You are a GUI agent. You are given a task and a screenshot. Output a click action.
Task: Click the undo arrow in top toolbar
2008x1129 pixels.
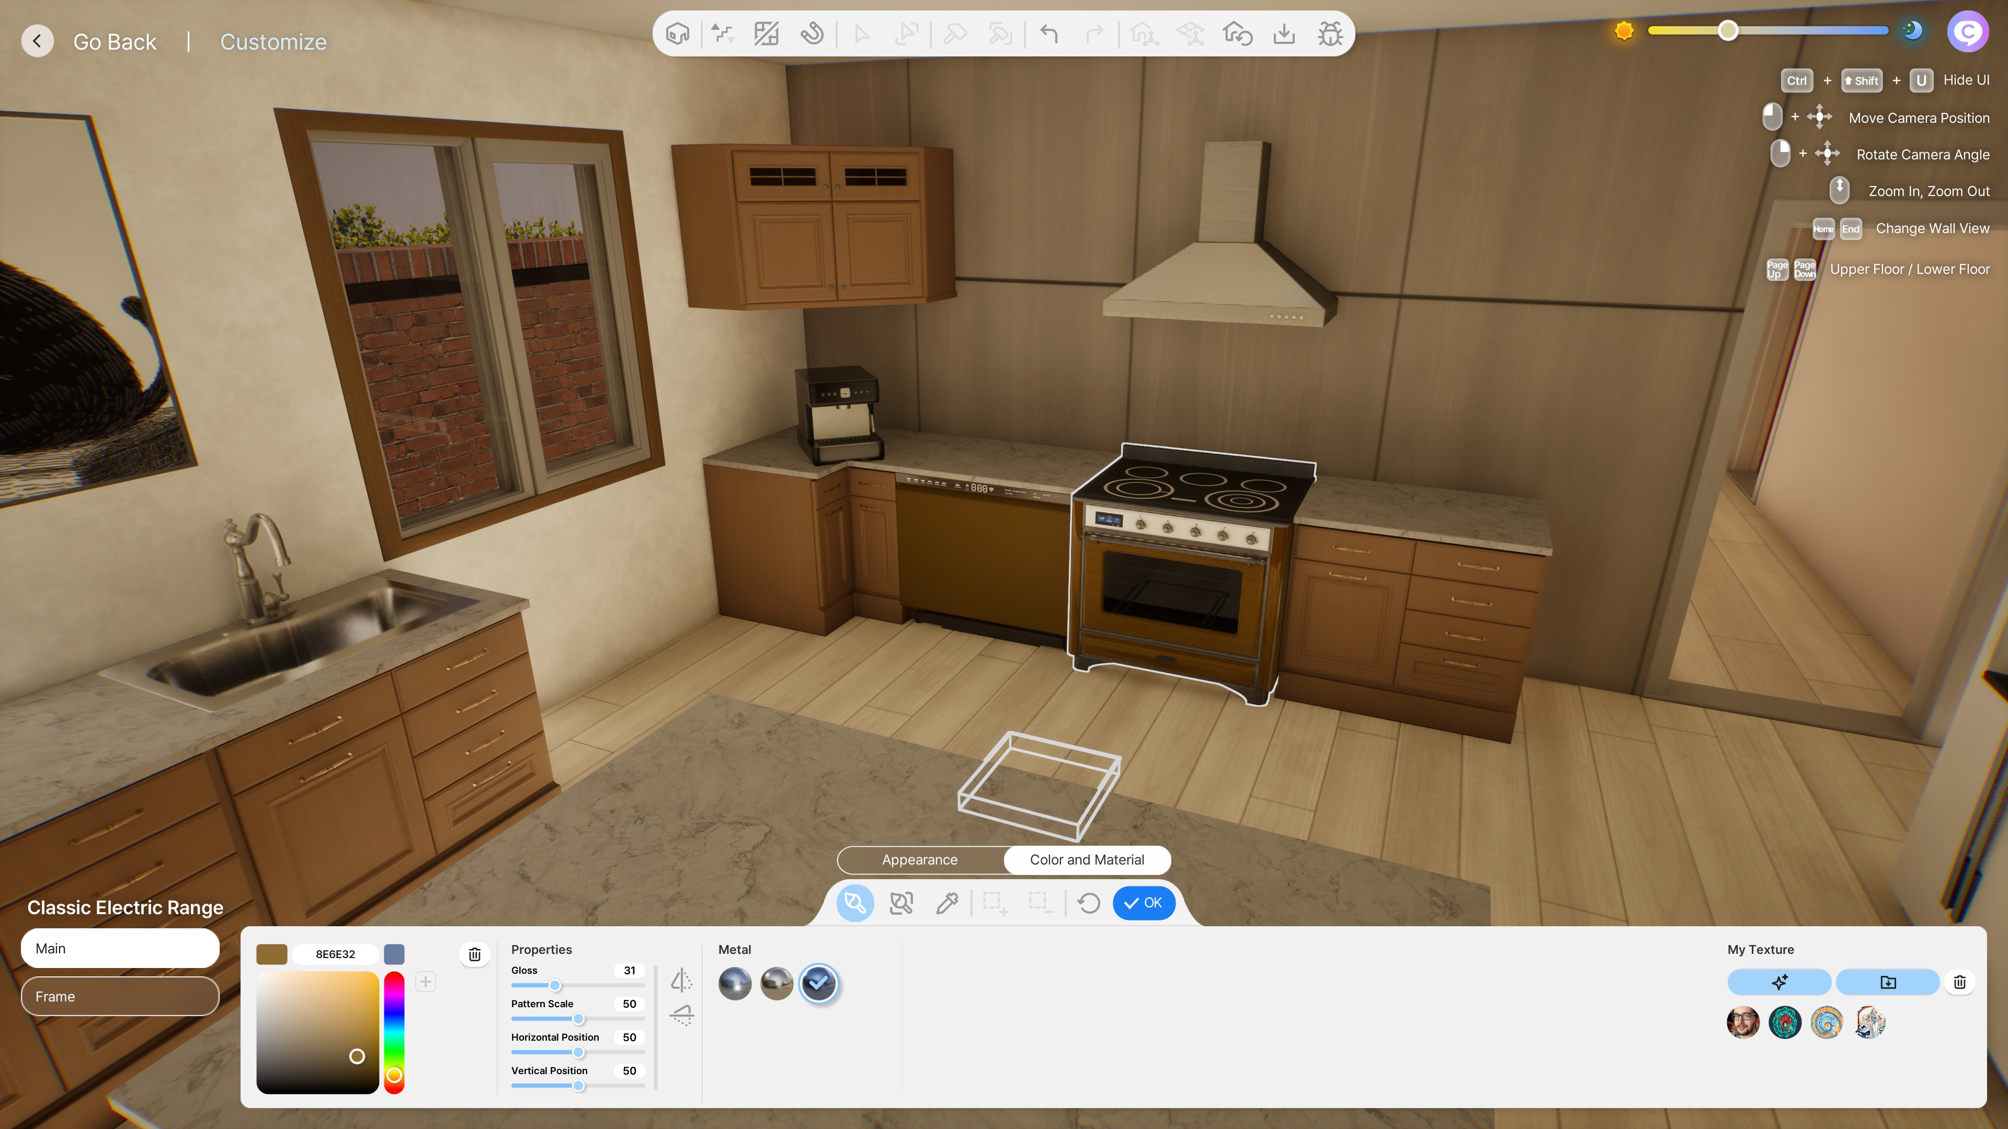pyautogui.click(x=1049, y=33)
